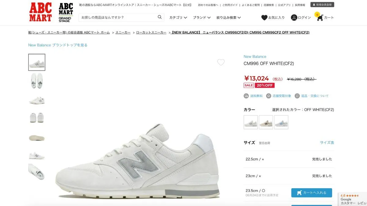Expand the ブランド dropdown menu
367x206 pixels.
[202, 18]
